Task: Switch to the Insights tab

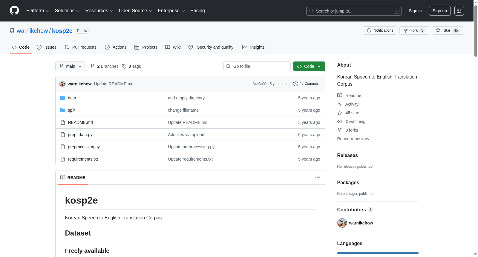Action: (x=253, y=47)
